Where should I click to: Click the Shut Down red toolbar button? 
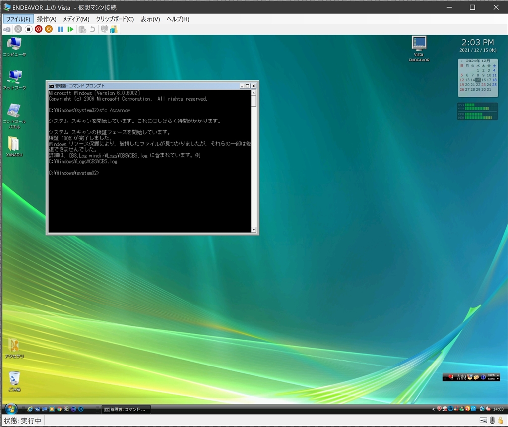[x=39, y=29]
